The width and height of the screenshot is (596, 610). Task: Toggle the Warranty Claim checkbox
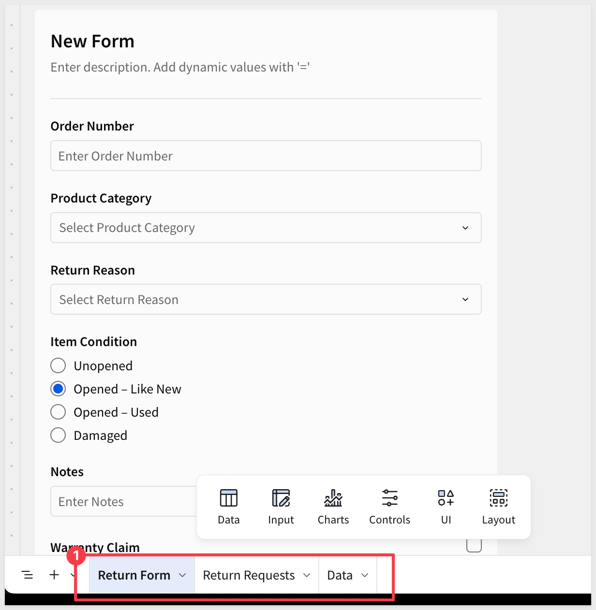474,545
